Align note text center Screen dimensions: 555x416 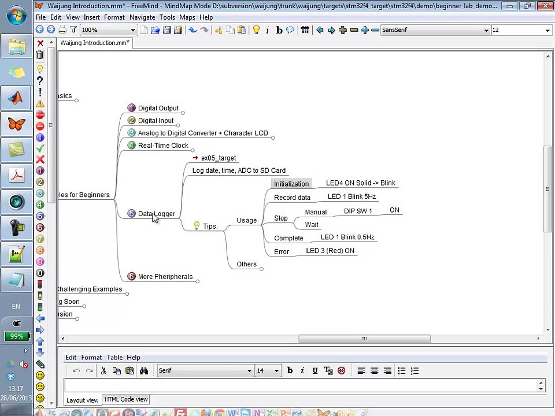point(375,370)
